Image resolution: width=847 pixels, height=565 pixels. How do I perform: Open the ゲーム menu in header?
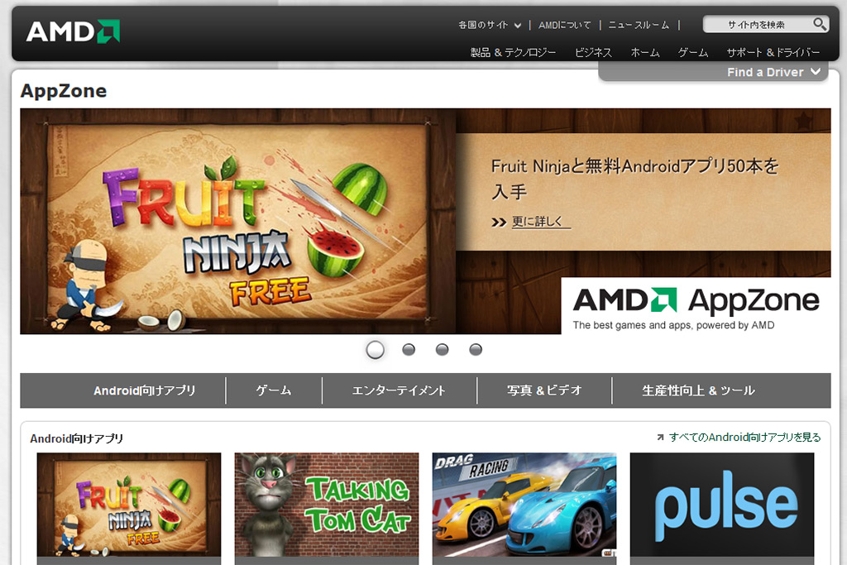693,52
